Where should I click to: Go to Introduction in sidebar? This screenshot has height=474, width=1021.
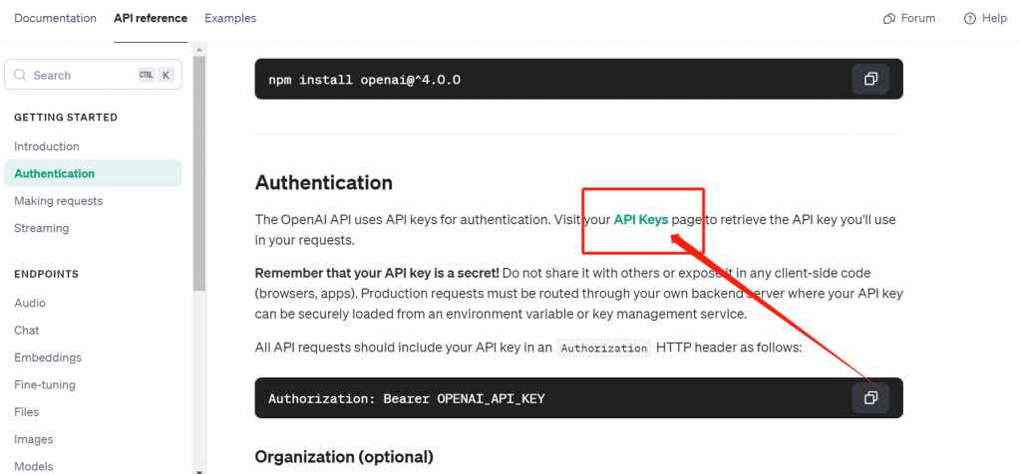point(47,146)
